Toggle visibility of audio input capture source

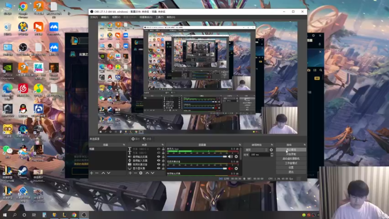(159, 161)
